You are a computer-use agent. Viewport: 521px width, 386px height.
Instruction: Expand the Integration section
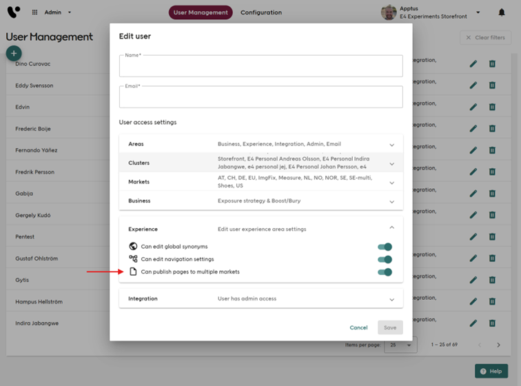point(260,298)
